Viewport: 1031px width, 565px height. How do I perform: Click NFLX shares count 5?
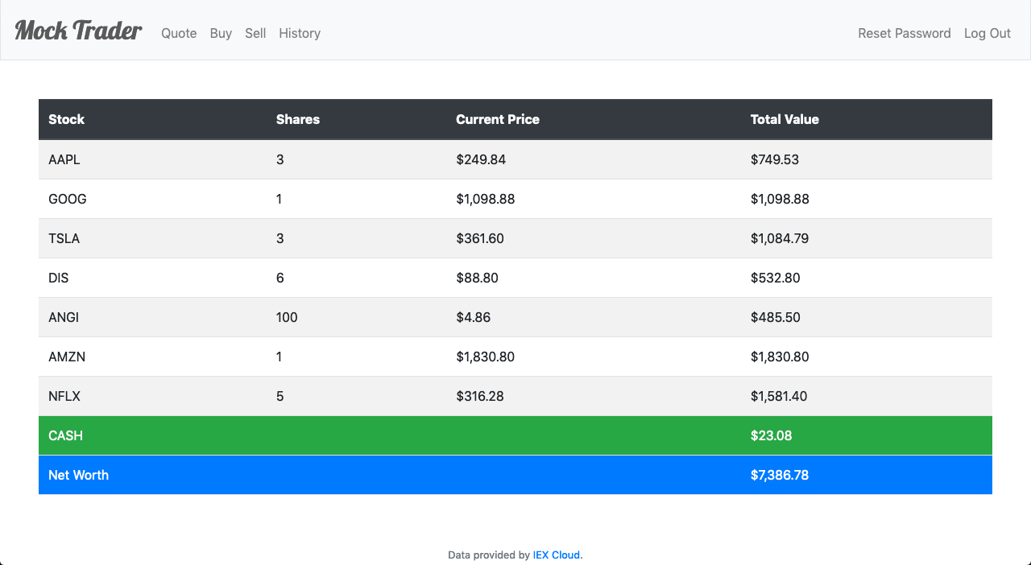(280, 396)
